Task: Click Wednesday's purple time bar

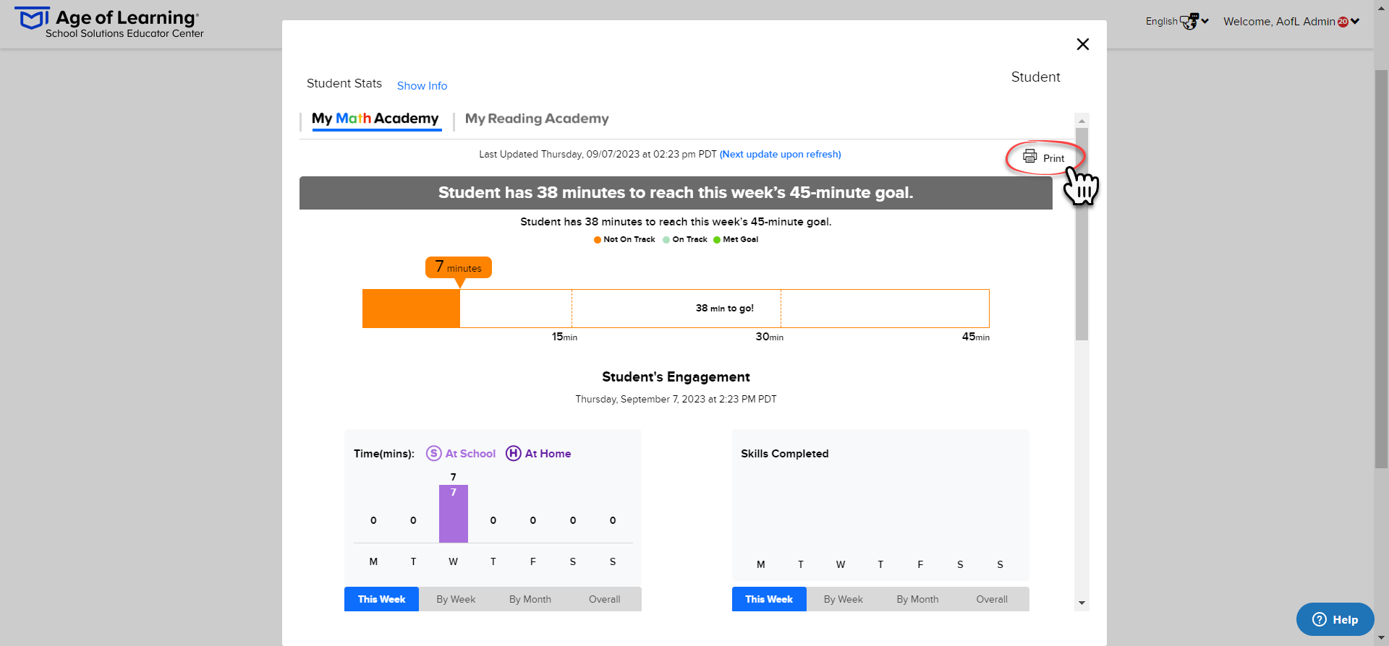Action: [454, 514]
